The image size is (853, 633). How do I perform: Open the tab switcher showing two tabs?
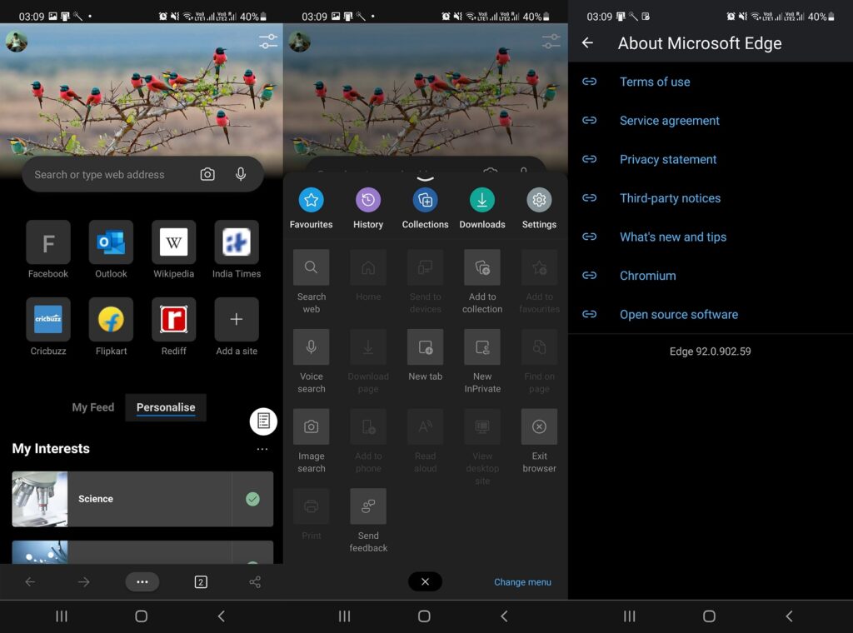(200, 581)
